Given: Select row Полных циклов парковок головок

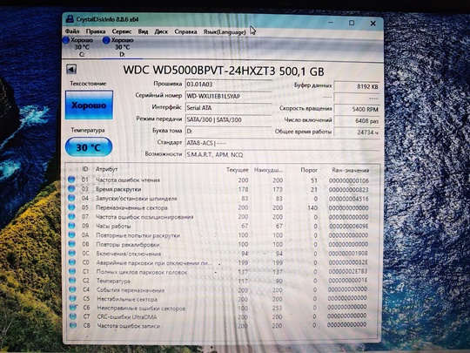Looking at the screenshot, I should 223,272.
